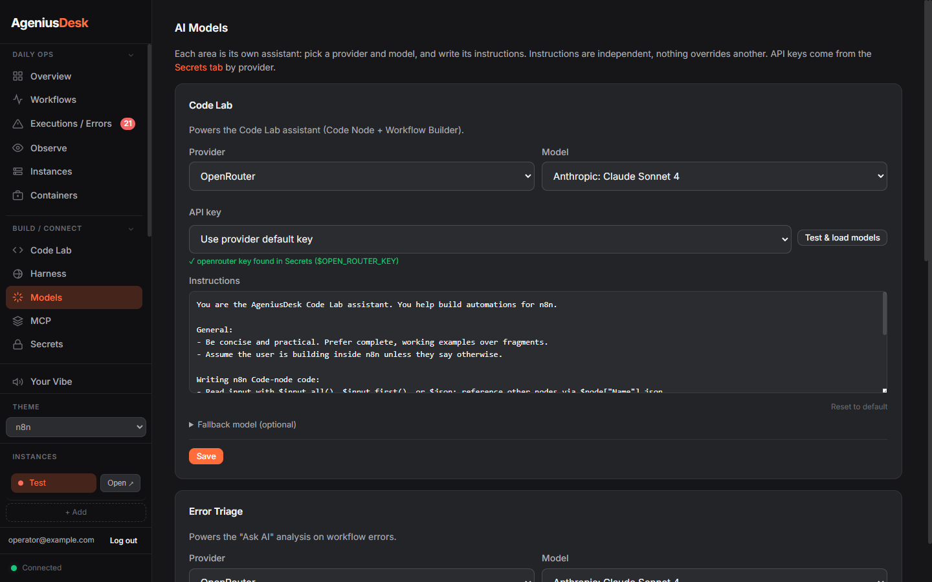932x582 pixels.
Task: Click the Log out button
Action: [x=124, y=541]
